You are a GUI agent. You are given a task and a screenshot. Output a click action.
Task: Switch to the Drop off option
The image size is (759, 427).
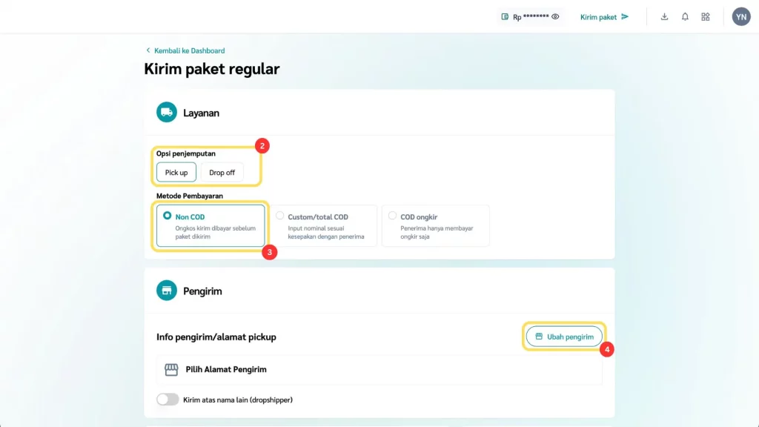pos(222,173)
